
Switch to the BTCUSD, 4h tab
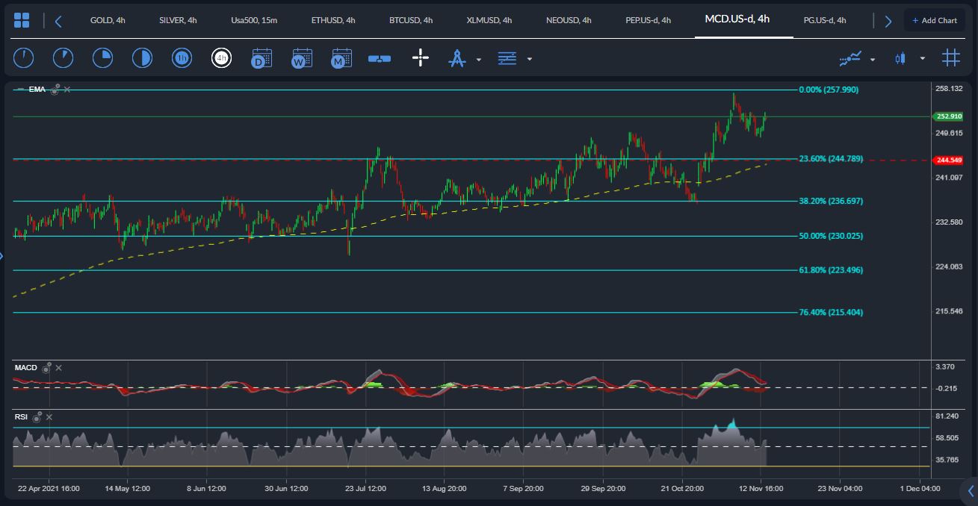click(x=409, y=20)
